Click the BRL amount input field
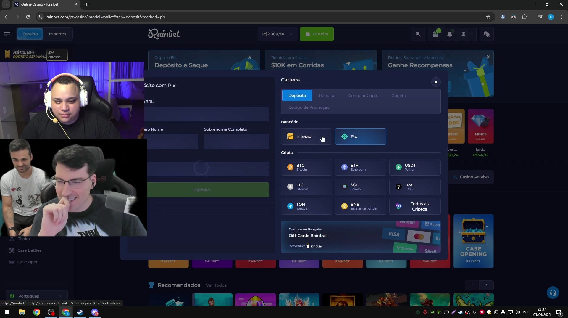 pyautogui.click(x=207, y=114)
